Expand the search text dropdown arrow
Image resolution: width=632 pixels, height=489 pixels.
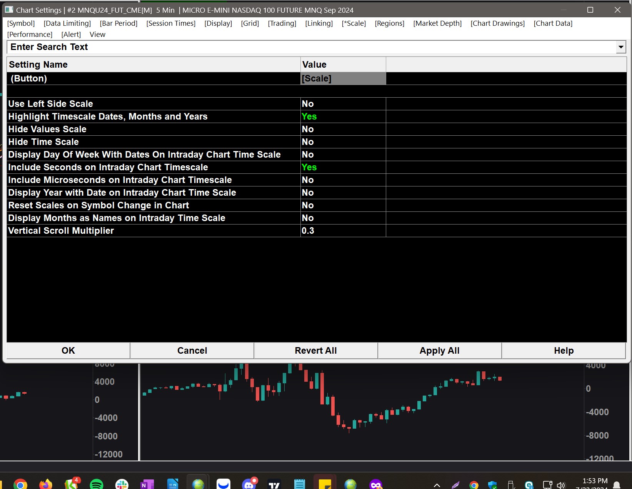[620, 47]
